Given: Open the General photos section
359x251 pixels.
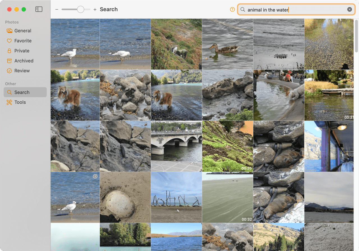Looking at the screenshot, I should [25, 31].
